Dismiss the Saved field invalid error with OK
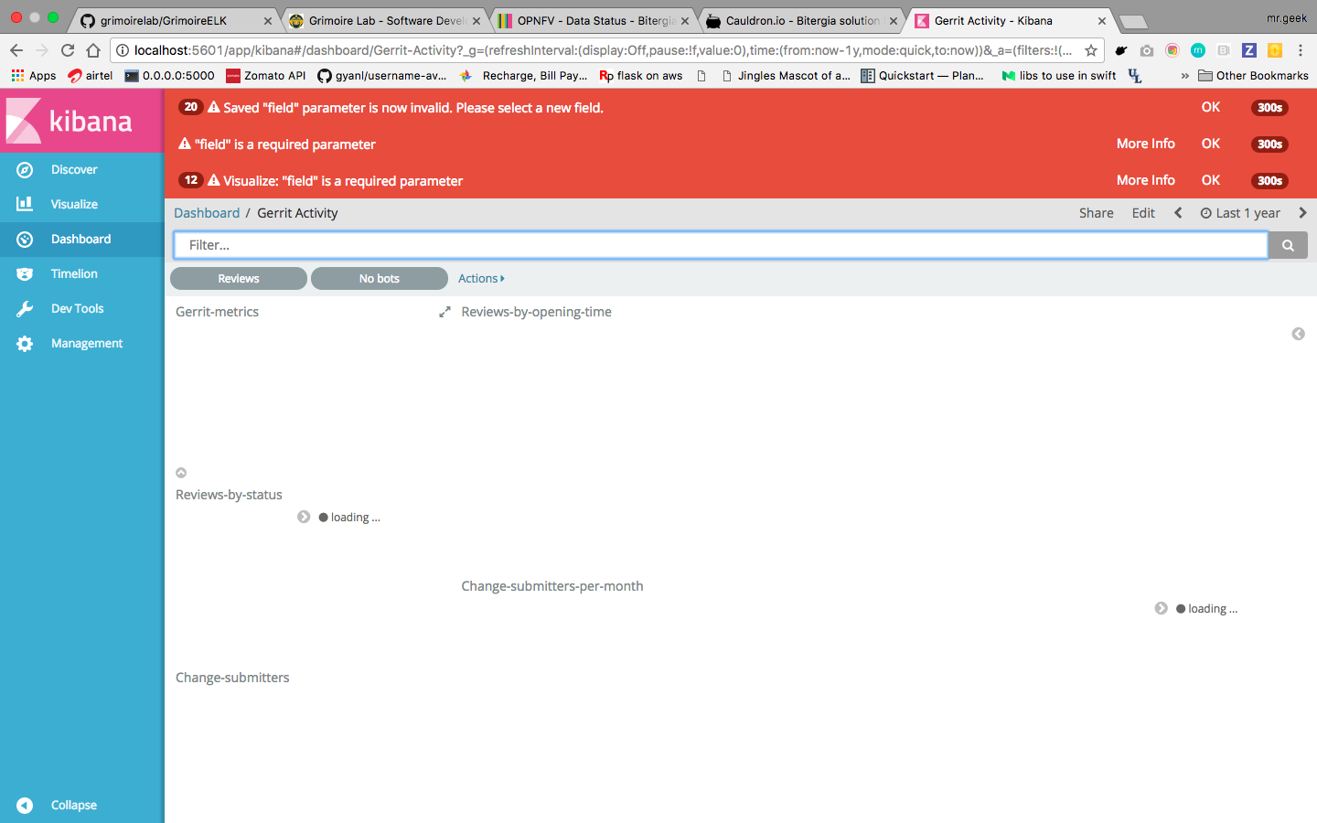The height and width of the screenshot is (823, 1317). [1211, 107]
